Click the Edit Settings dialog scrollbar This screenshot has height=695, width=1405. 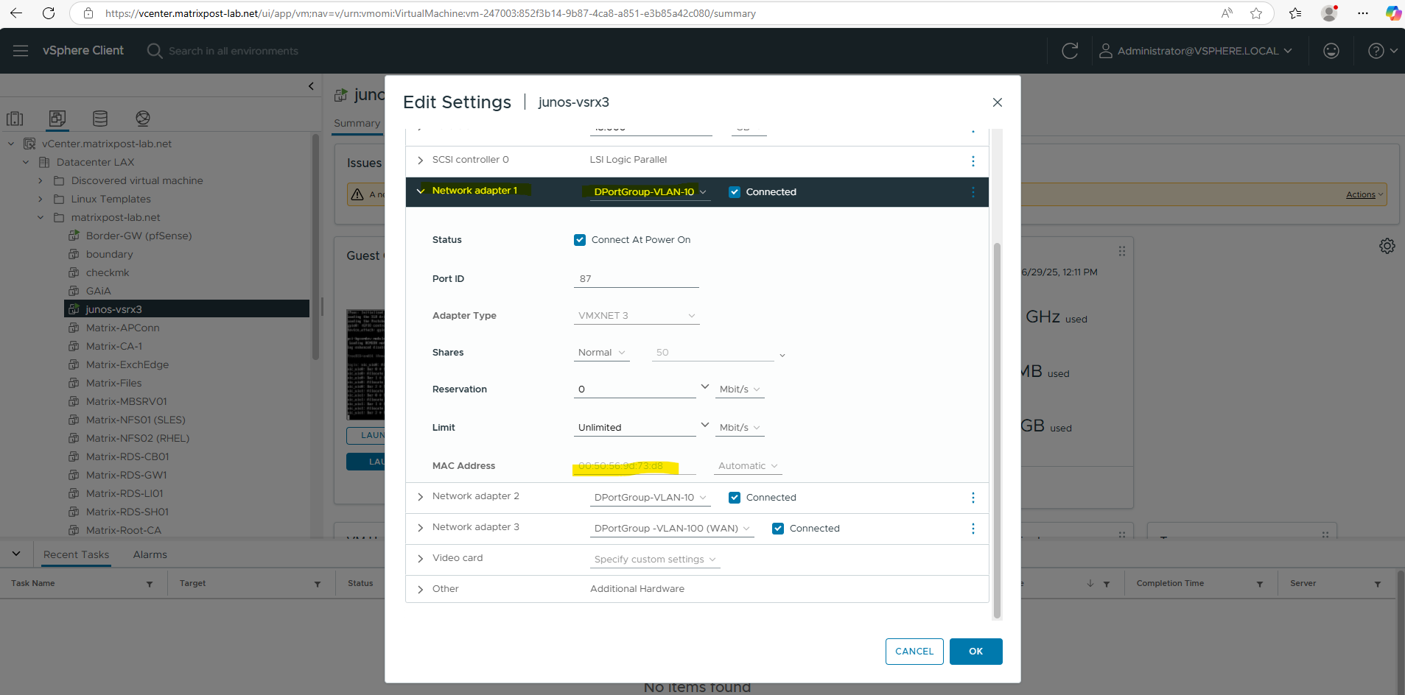click(998, 431)
